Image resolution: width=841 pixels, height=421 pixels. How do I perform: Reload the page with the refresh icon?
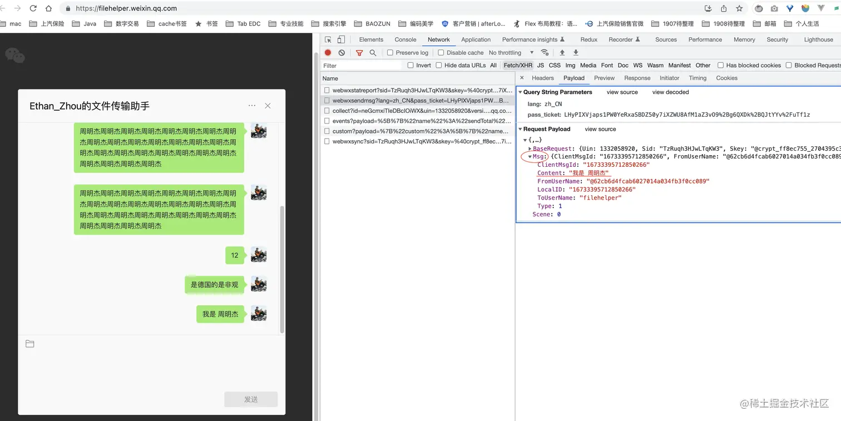pyautogui.click(x=33, y=8)
